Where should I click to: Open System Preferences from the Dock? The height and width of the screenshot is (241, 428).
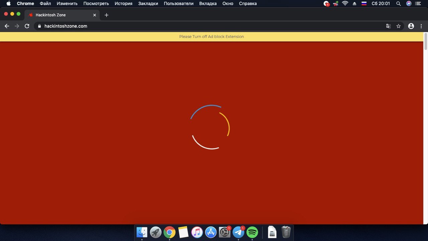click(225, 232)
